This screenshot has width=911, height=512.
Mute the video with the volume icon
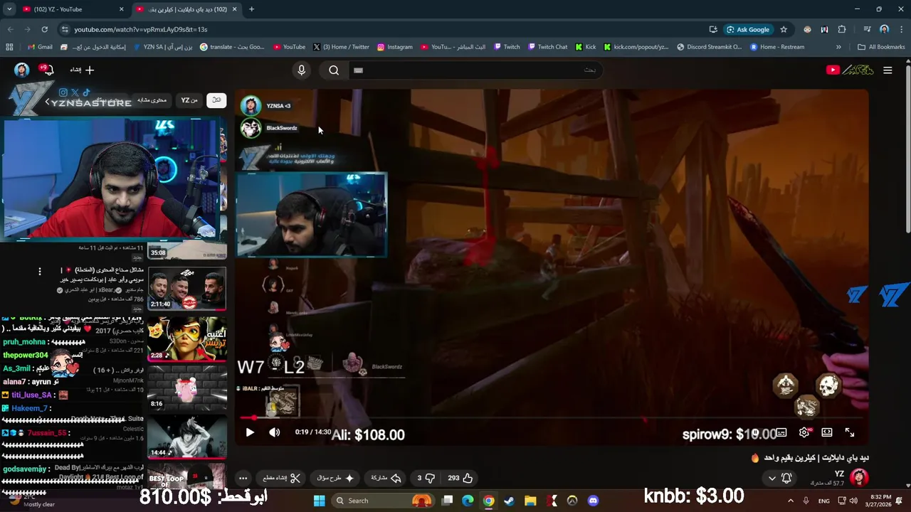tap(275, 432)
